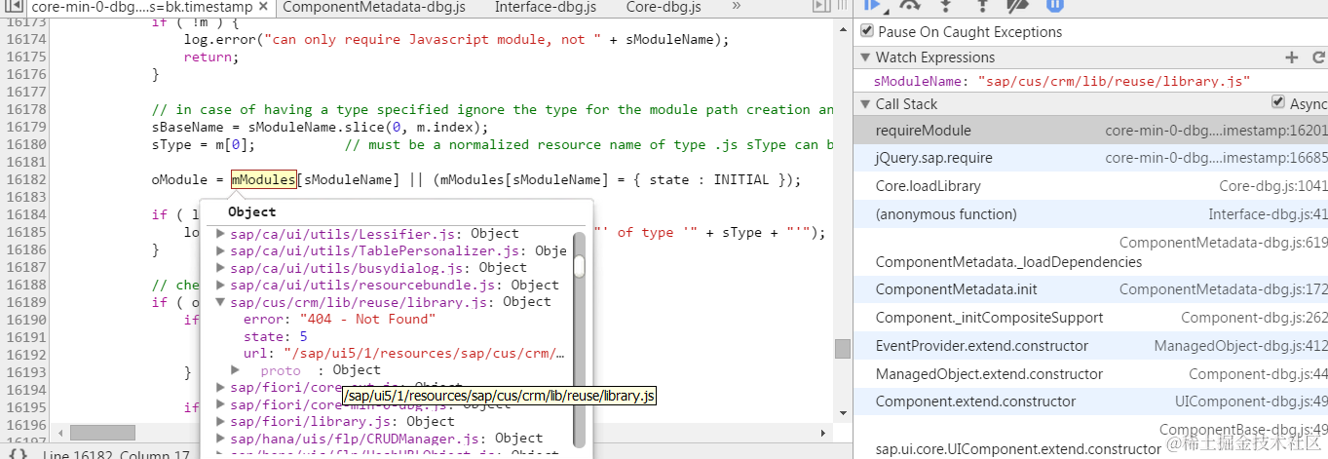Click Line 16182, Column 17 status text
The width and height of the screenshot is (1328, 459).
click(116, 454)
